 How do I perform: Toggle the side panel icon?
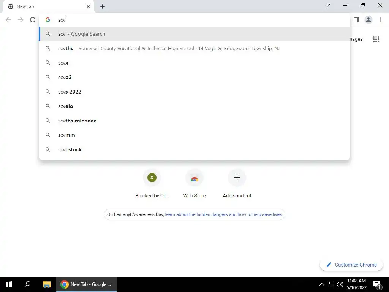coord(356,20)
